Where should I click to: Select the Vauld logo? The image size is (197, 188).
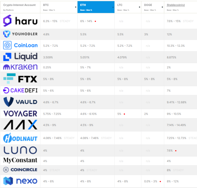point(20,102)
